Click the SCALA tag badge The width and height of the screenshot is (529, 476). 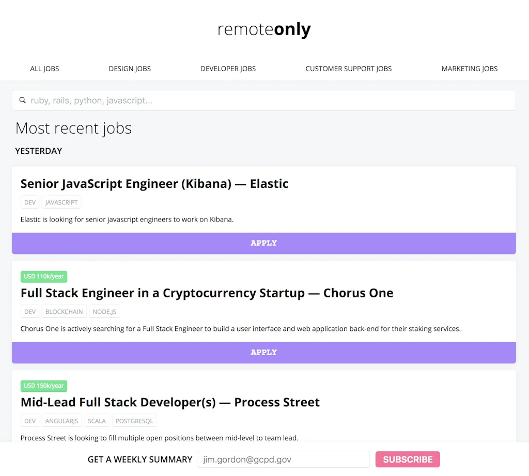(x=97, y=420)
